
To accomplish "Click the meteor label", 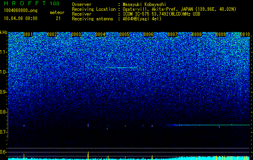I will pos(57,12).
